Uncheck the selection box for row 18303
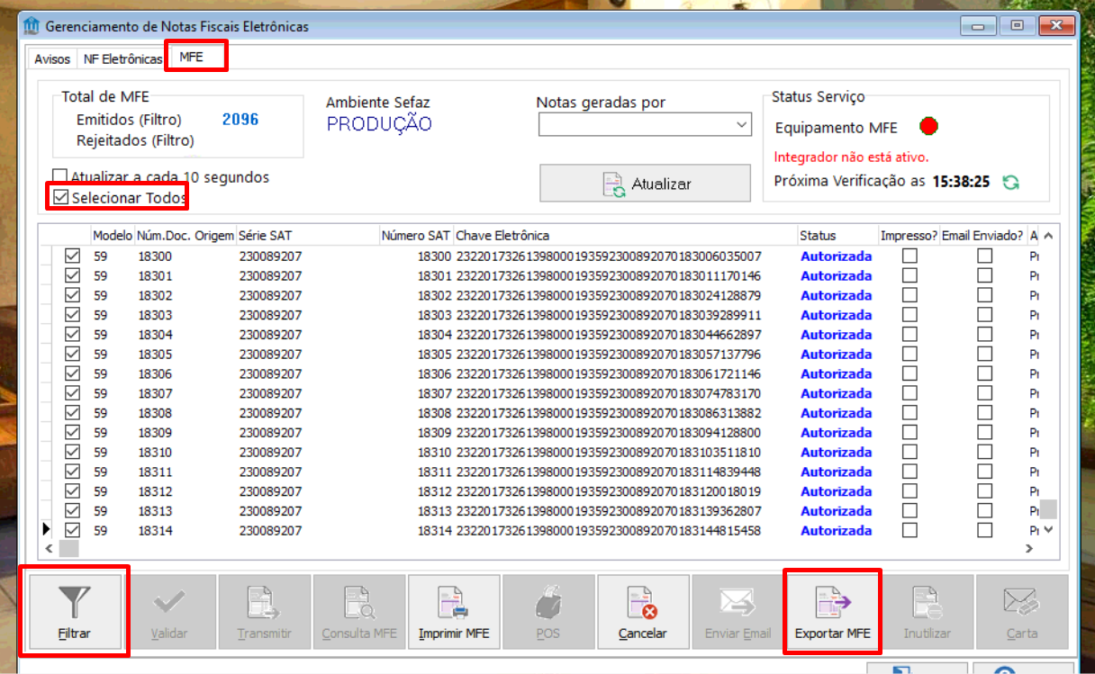1095x674 pixels. pyautogui.click(x=73, y=315)
